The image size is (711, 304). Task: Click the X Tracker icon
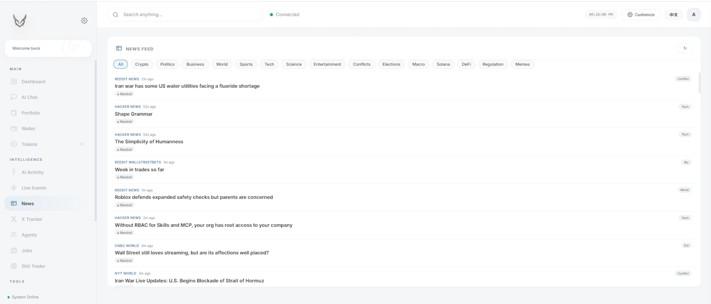tap(14, 219)
